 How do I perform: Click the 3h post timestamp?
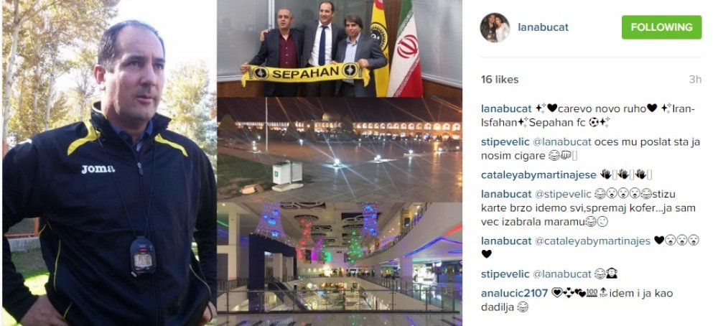click(x=695, y=79)
